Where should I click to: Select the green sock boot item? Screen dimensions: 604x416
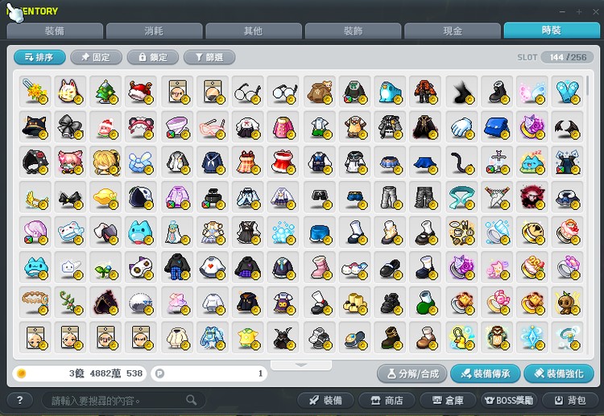click(x=425, y=303)
